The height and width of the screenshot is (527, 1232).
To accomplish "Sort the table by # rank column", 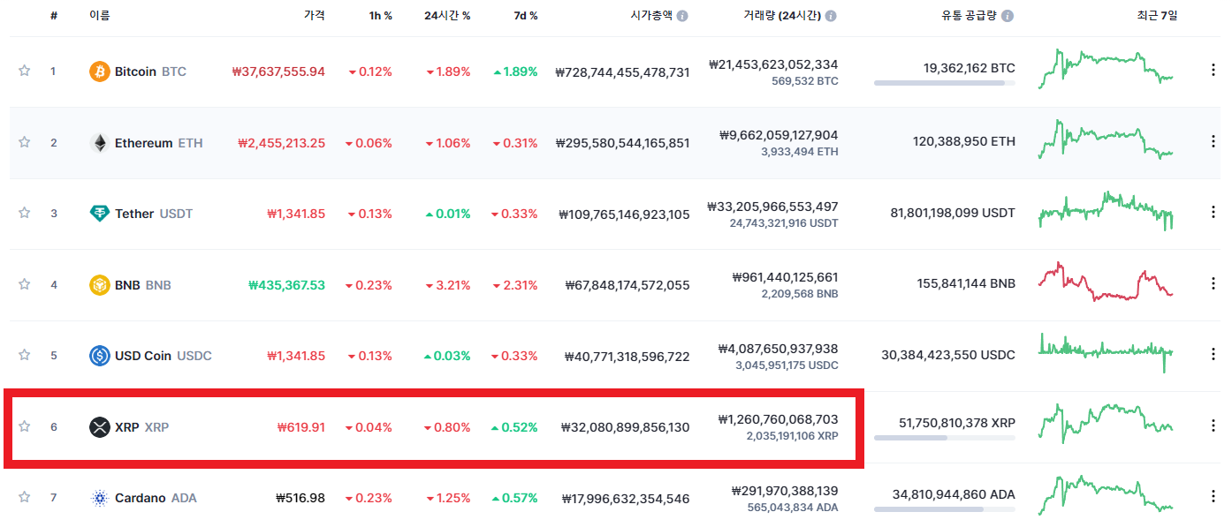I will click(x=54, y=16).
